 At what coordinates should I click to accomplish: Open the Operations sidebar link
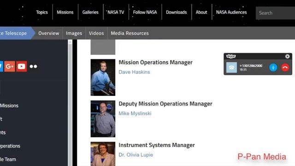10,146
